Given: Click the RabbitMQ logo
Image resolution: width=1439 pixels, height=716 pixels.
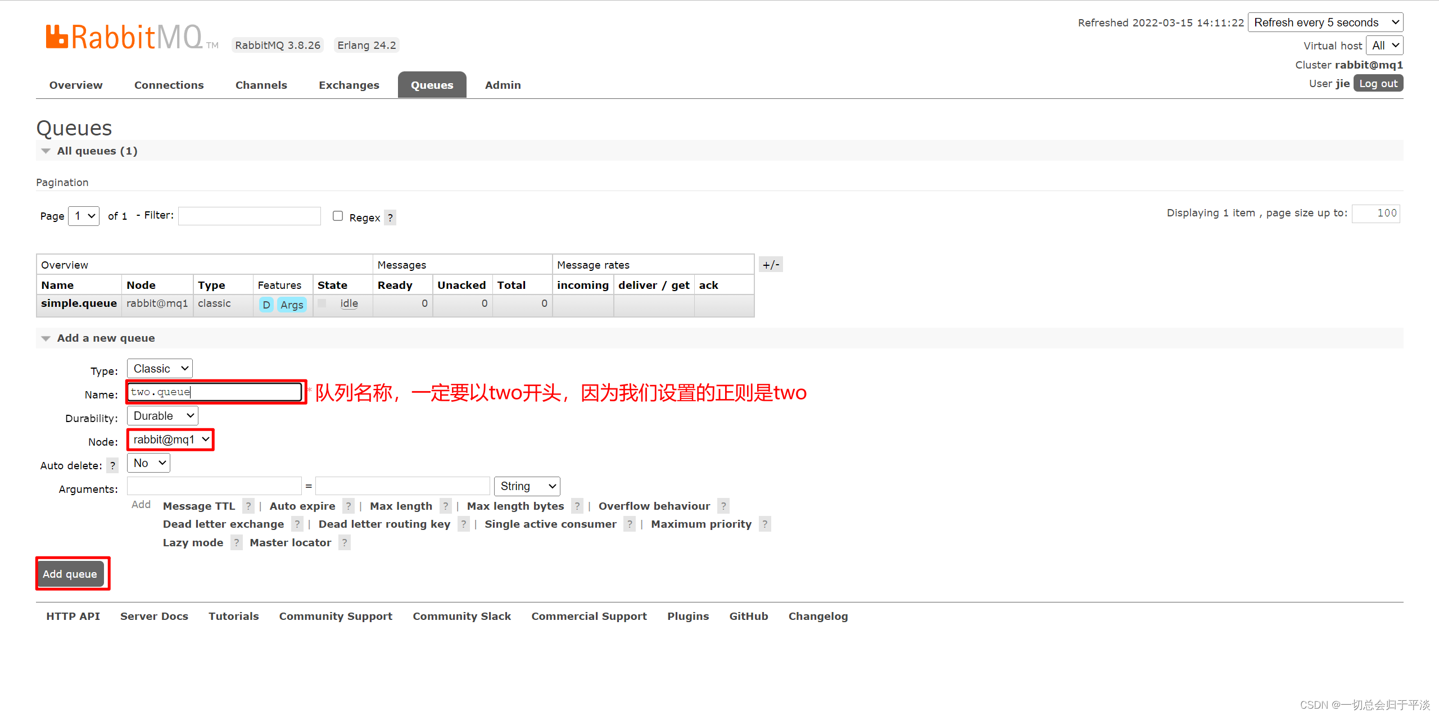Looking at the screenshot, I should coord(124,37).
